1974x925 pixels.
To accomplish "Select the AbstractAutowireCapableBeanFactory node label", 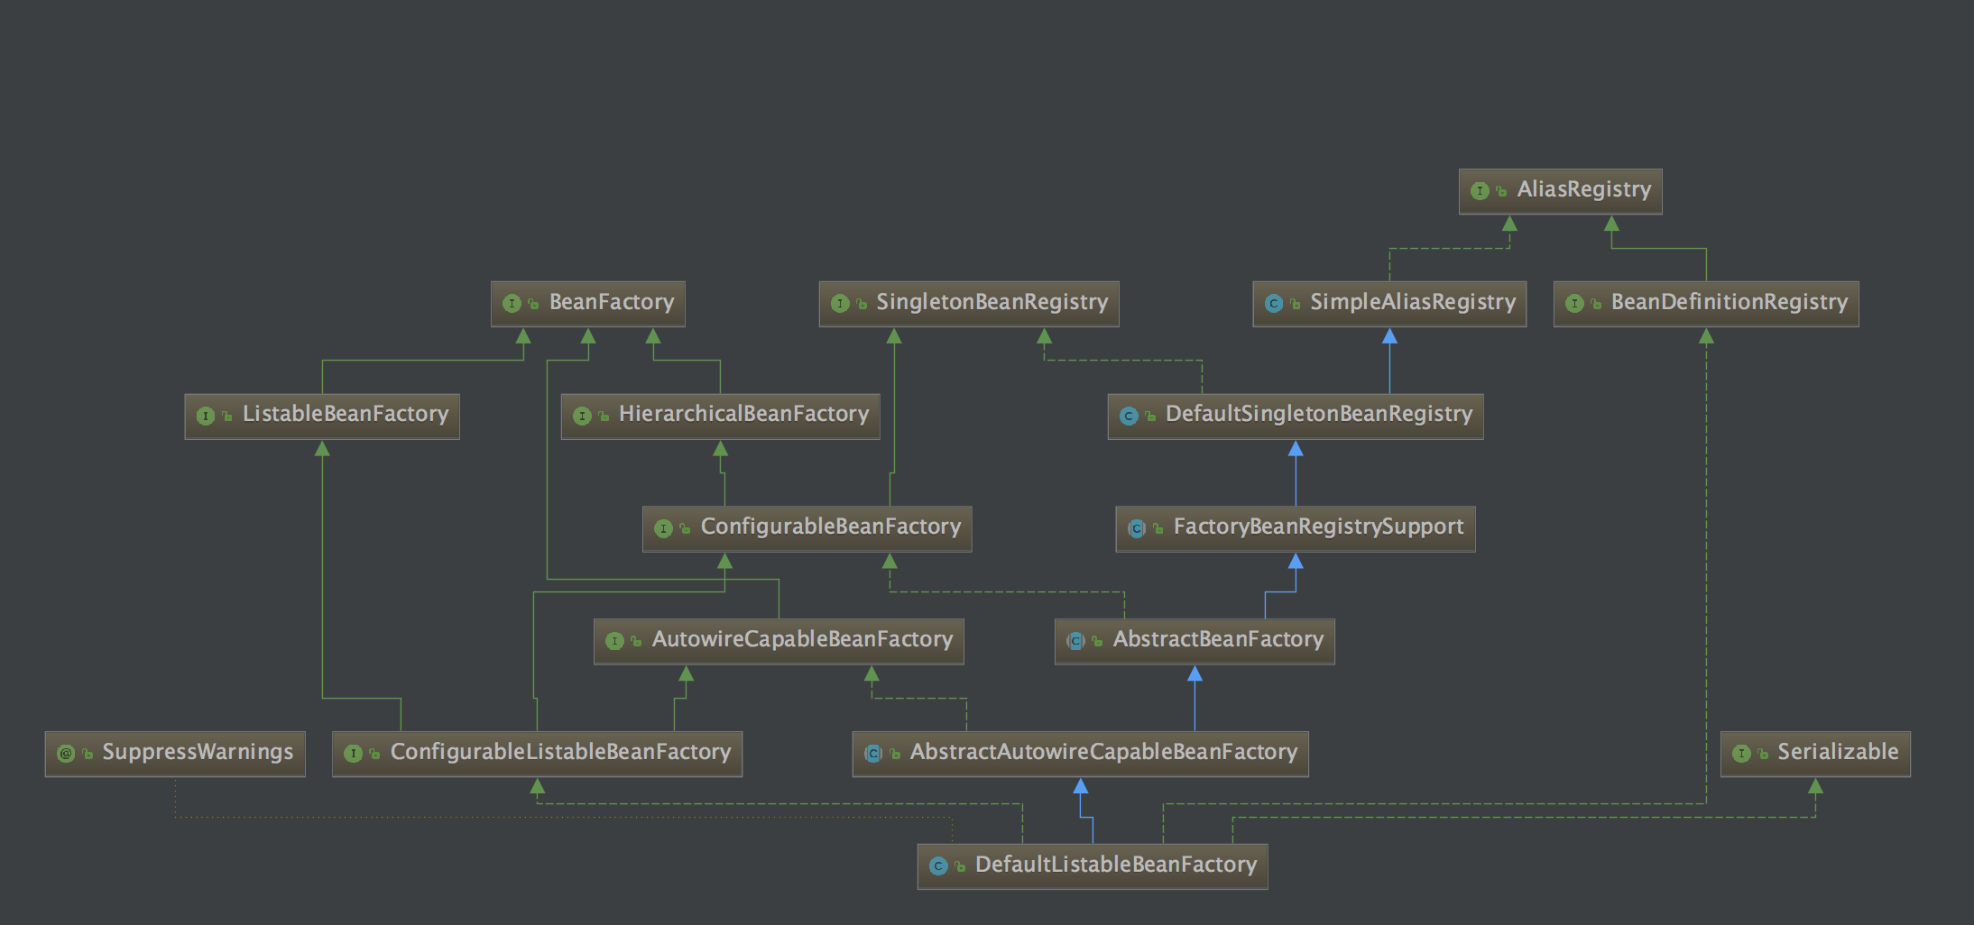I will (x=1104, y=753).
